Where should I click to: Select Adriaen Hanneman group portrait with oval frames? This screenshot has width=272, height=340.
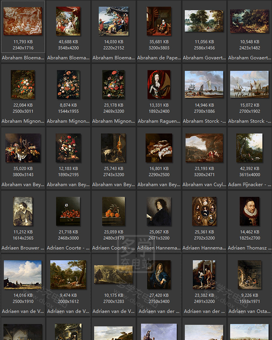pyautogui.click(x=204, y=211)
